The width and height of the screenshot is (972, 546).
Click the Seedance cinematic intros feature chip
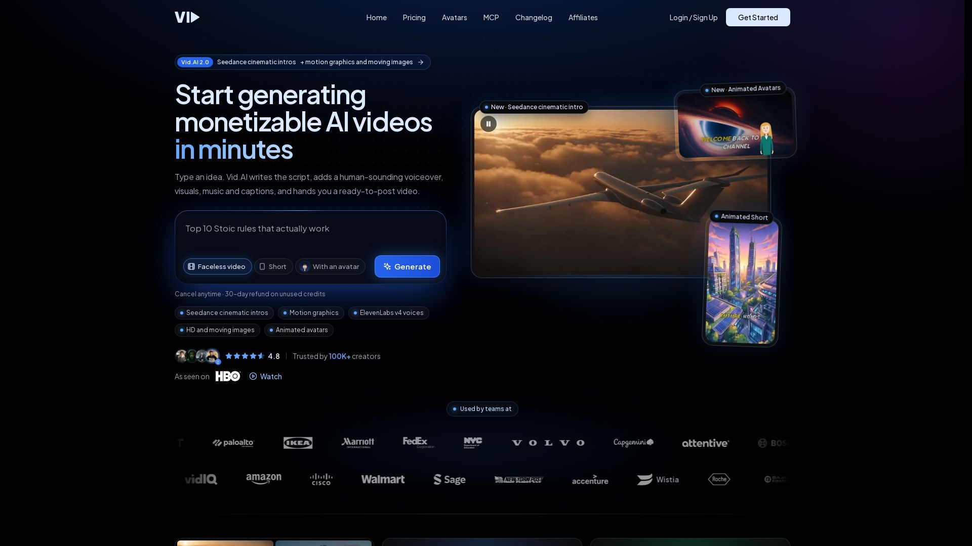[224, 313]
